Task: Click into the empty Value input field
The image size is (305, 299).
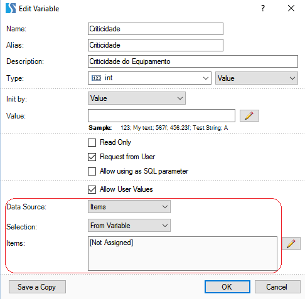Action: [161, 115]
